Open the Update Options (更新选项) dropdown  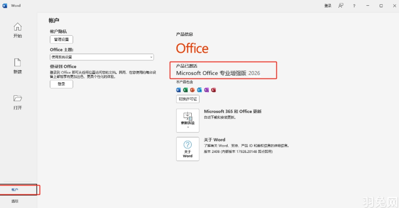187,120
